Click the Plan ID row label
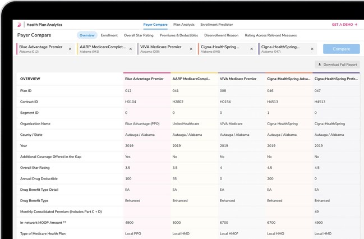 (26, 90)
